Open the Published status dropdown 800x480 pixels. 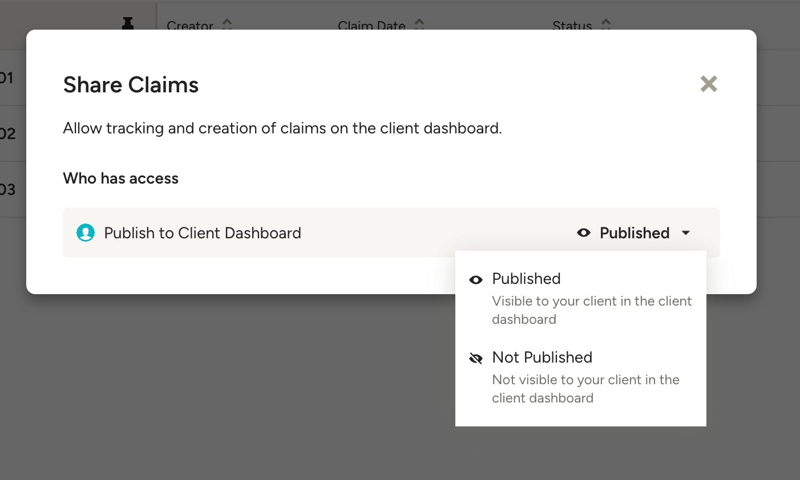tap(634, 233)
